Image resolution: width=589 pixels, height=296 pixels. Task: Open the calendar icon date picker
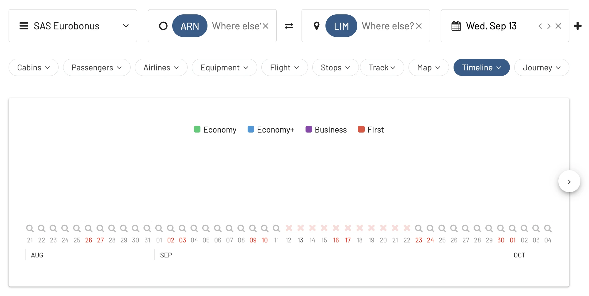tap(456, 26)
